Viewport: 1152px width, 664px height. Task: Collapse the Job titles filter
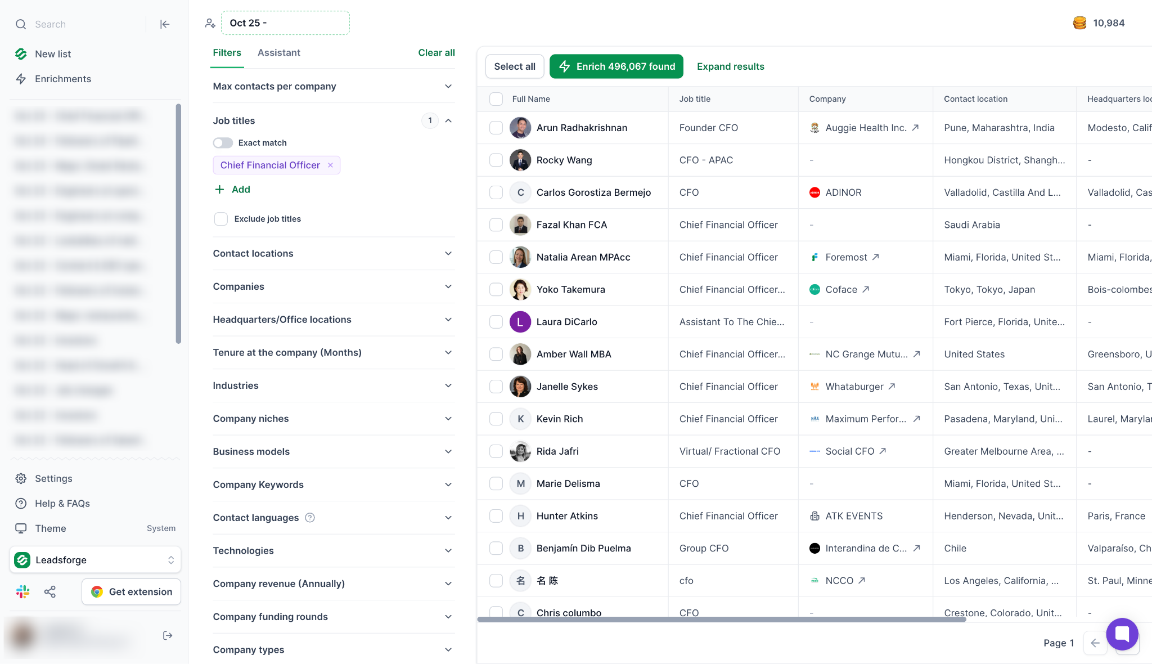click(448, 120)
